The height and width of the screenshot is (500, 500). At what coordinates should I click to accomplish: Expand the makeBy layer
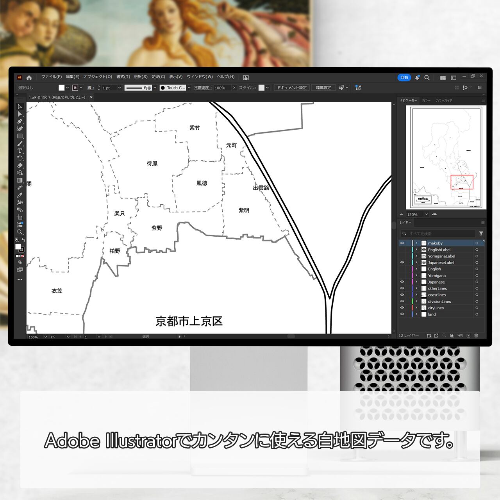(416, 243)
